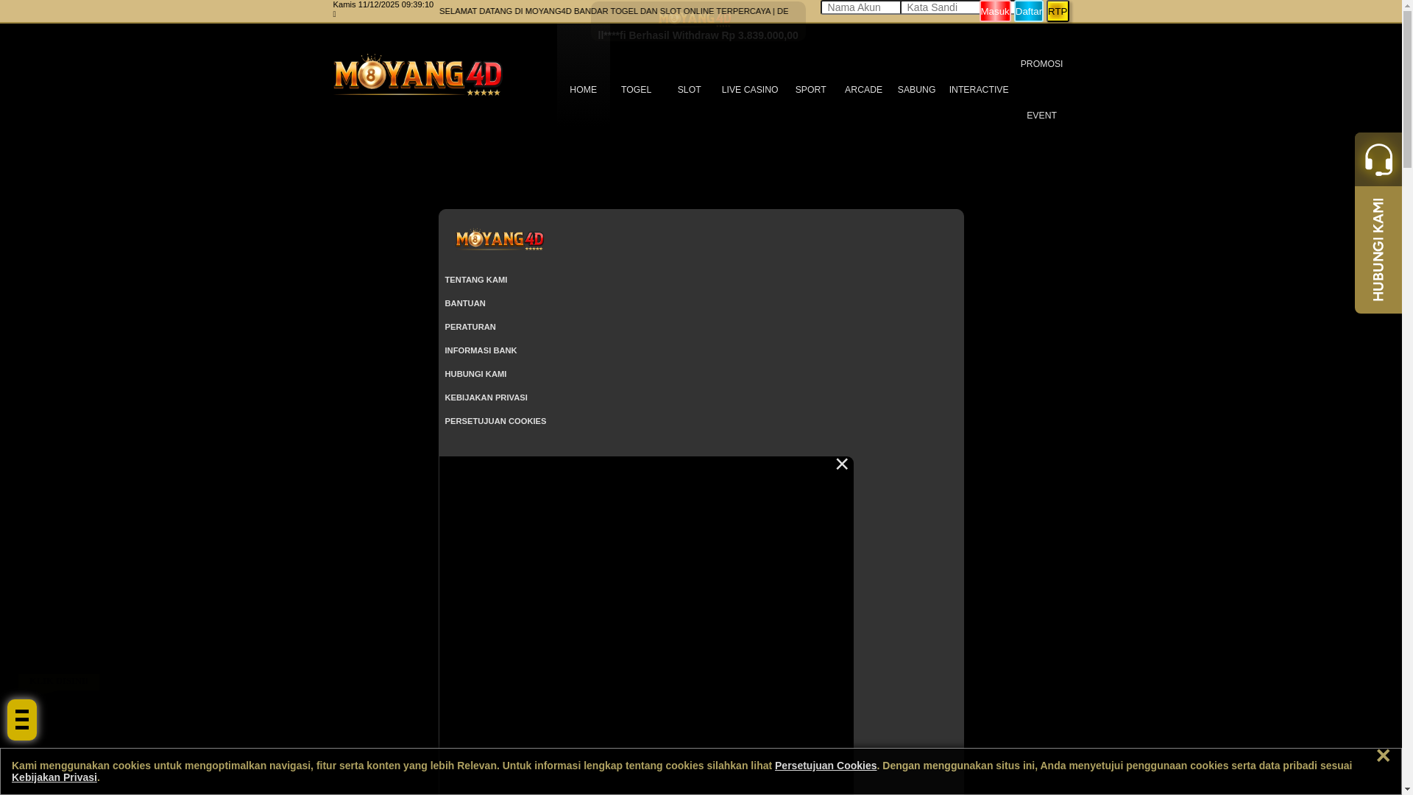The width and height of the screenshot is (1413, 795).
Task: Click the vertical HUBUNGI KAMI side tab
Action: [1378, 250]
